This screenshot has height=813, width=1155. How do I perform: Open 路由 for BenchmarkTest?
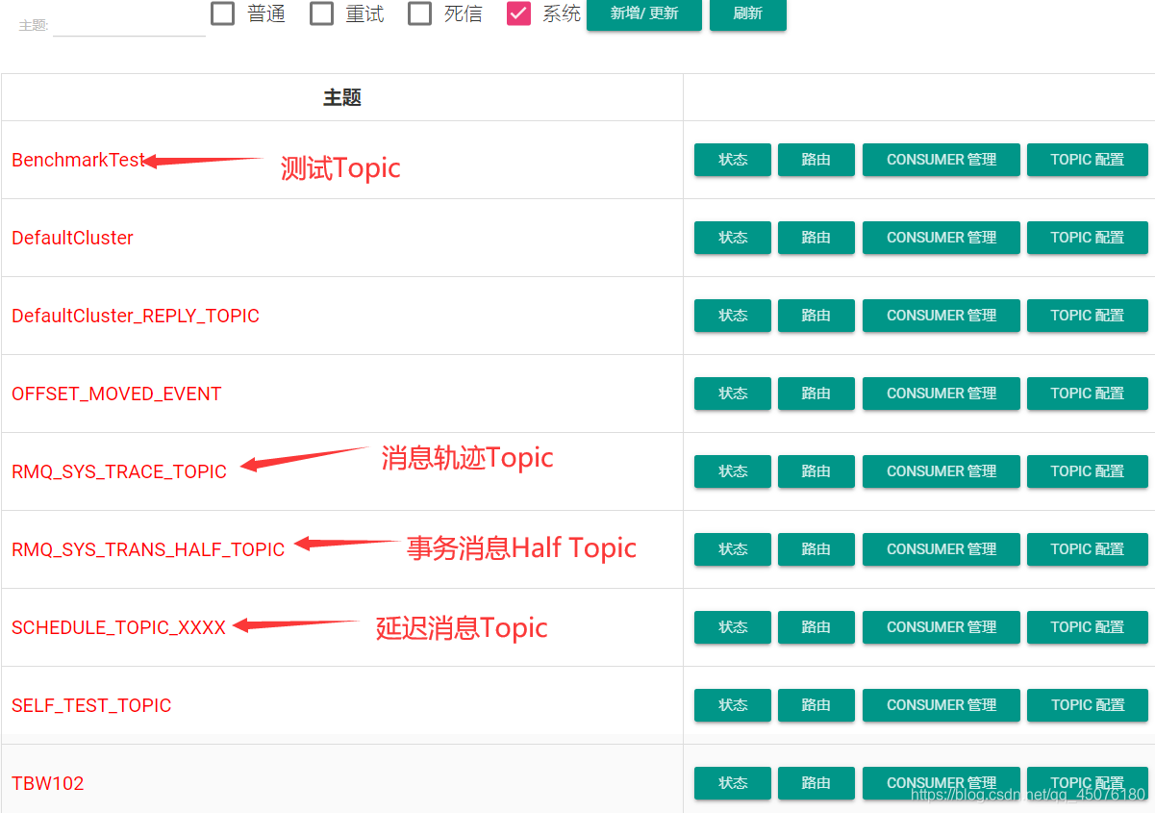(x=816, y=160)
